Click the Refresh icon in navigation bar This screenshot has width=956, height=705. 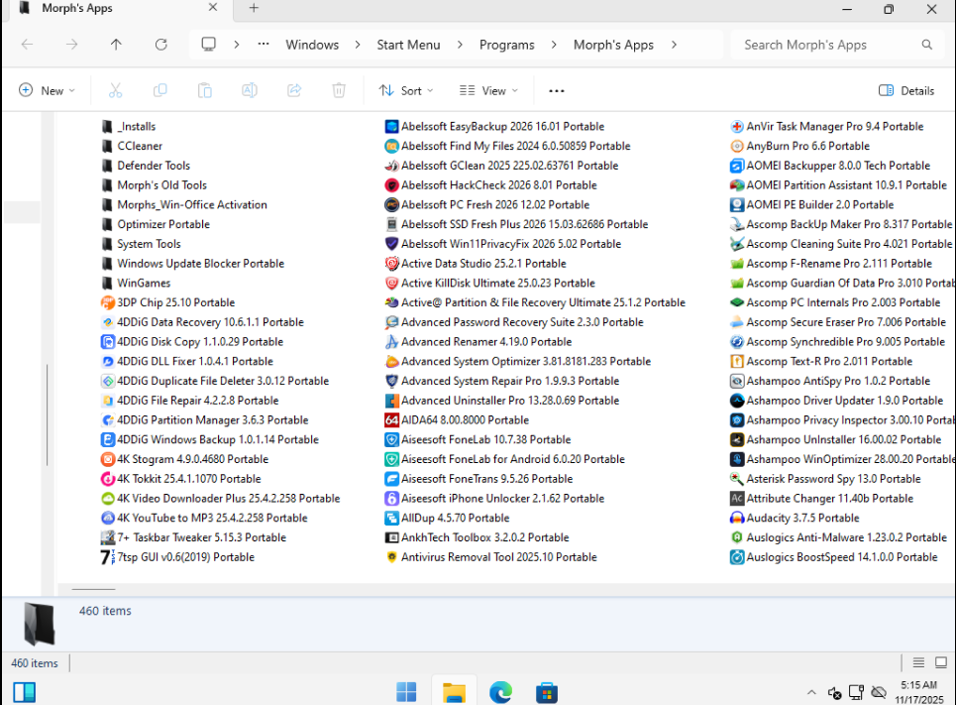click(x=160, y=45)
